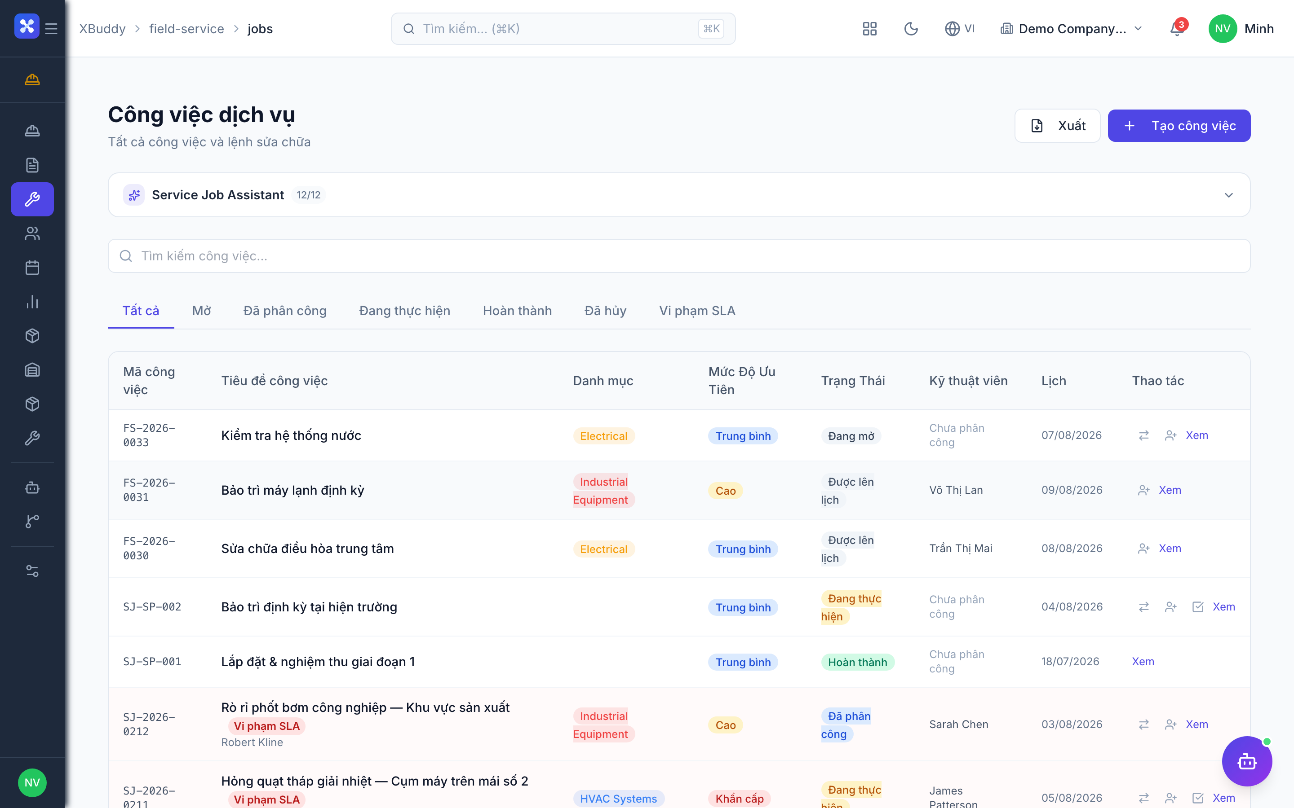Switch to the "Mở" tab

click(202, 311)
